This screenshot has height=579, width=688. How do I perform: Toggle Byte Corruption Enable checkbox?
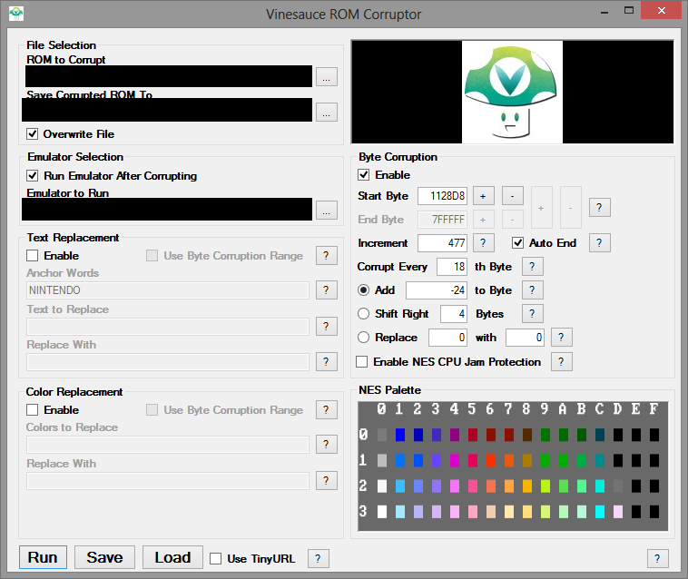pyautogui.click(x=364, y=174)
